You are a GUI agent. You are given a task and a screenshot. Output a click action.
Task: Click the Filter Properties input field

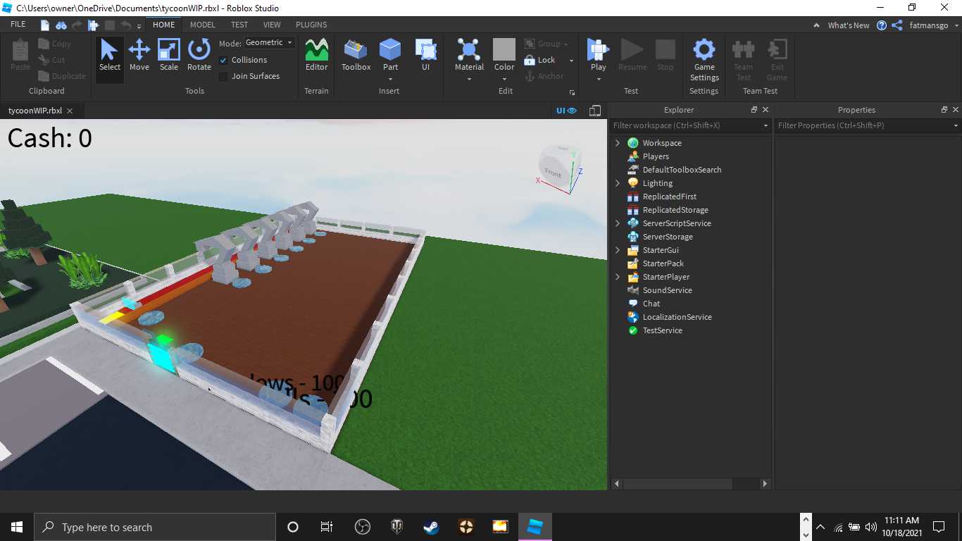click(868, 125)
